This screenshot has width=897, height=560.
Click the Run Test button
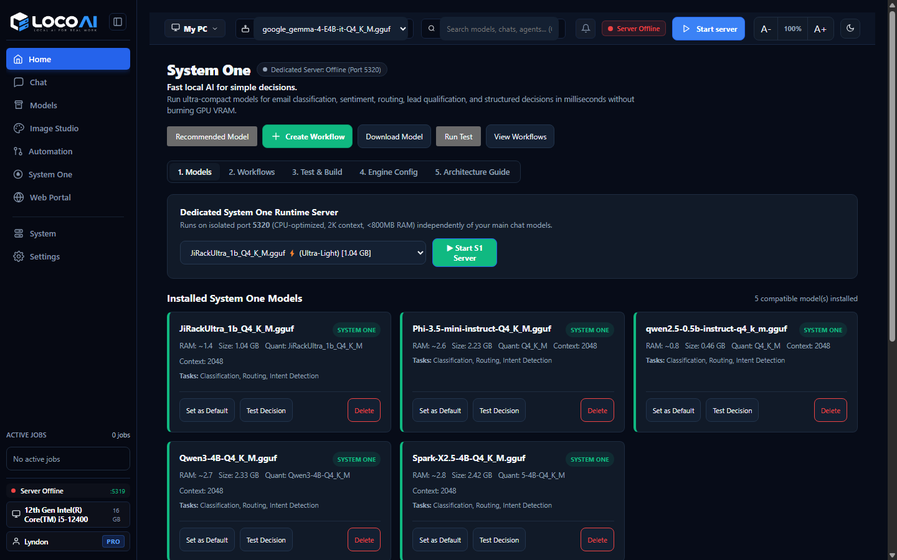pyautogui.click(x=458, y=136)
